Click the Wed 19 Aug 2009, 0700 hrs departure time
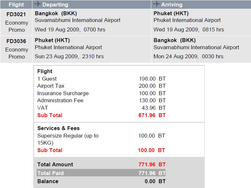This screenshot has width=251, height=188. [x=70, y=29]
